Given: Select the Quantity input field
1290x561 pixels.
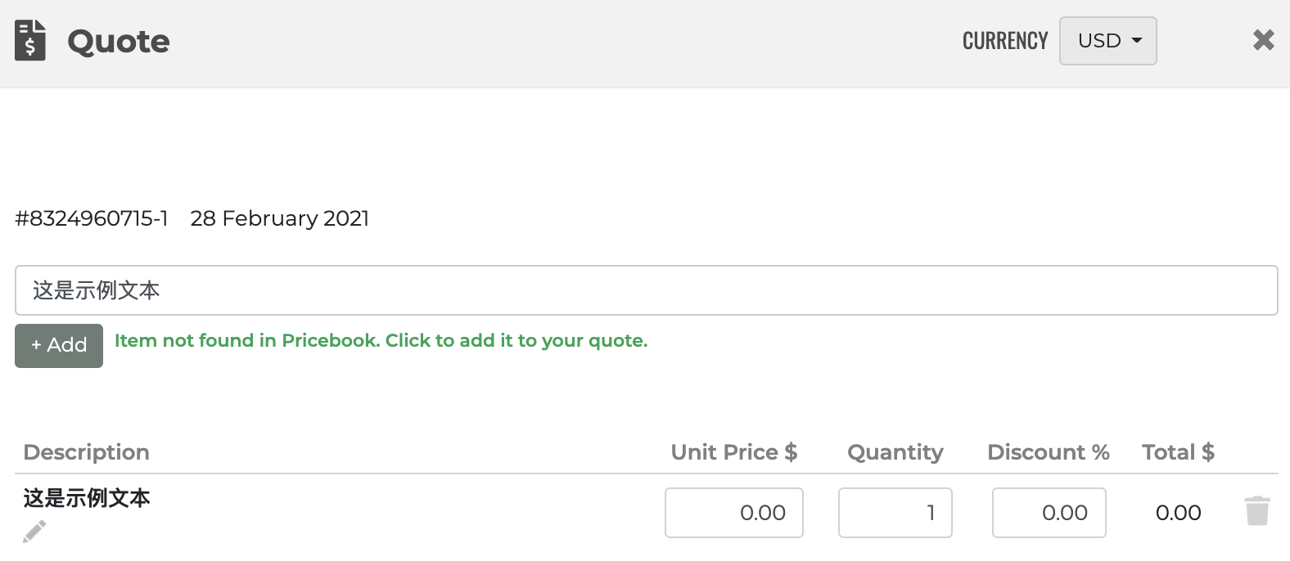Looking at the screenshot, I should [895, 513].
